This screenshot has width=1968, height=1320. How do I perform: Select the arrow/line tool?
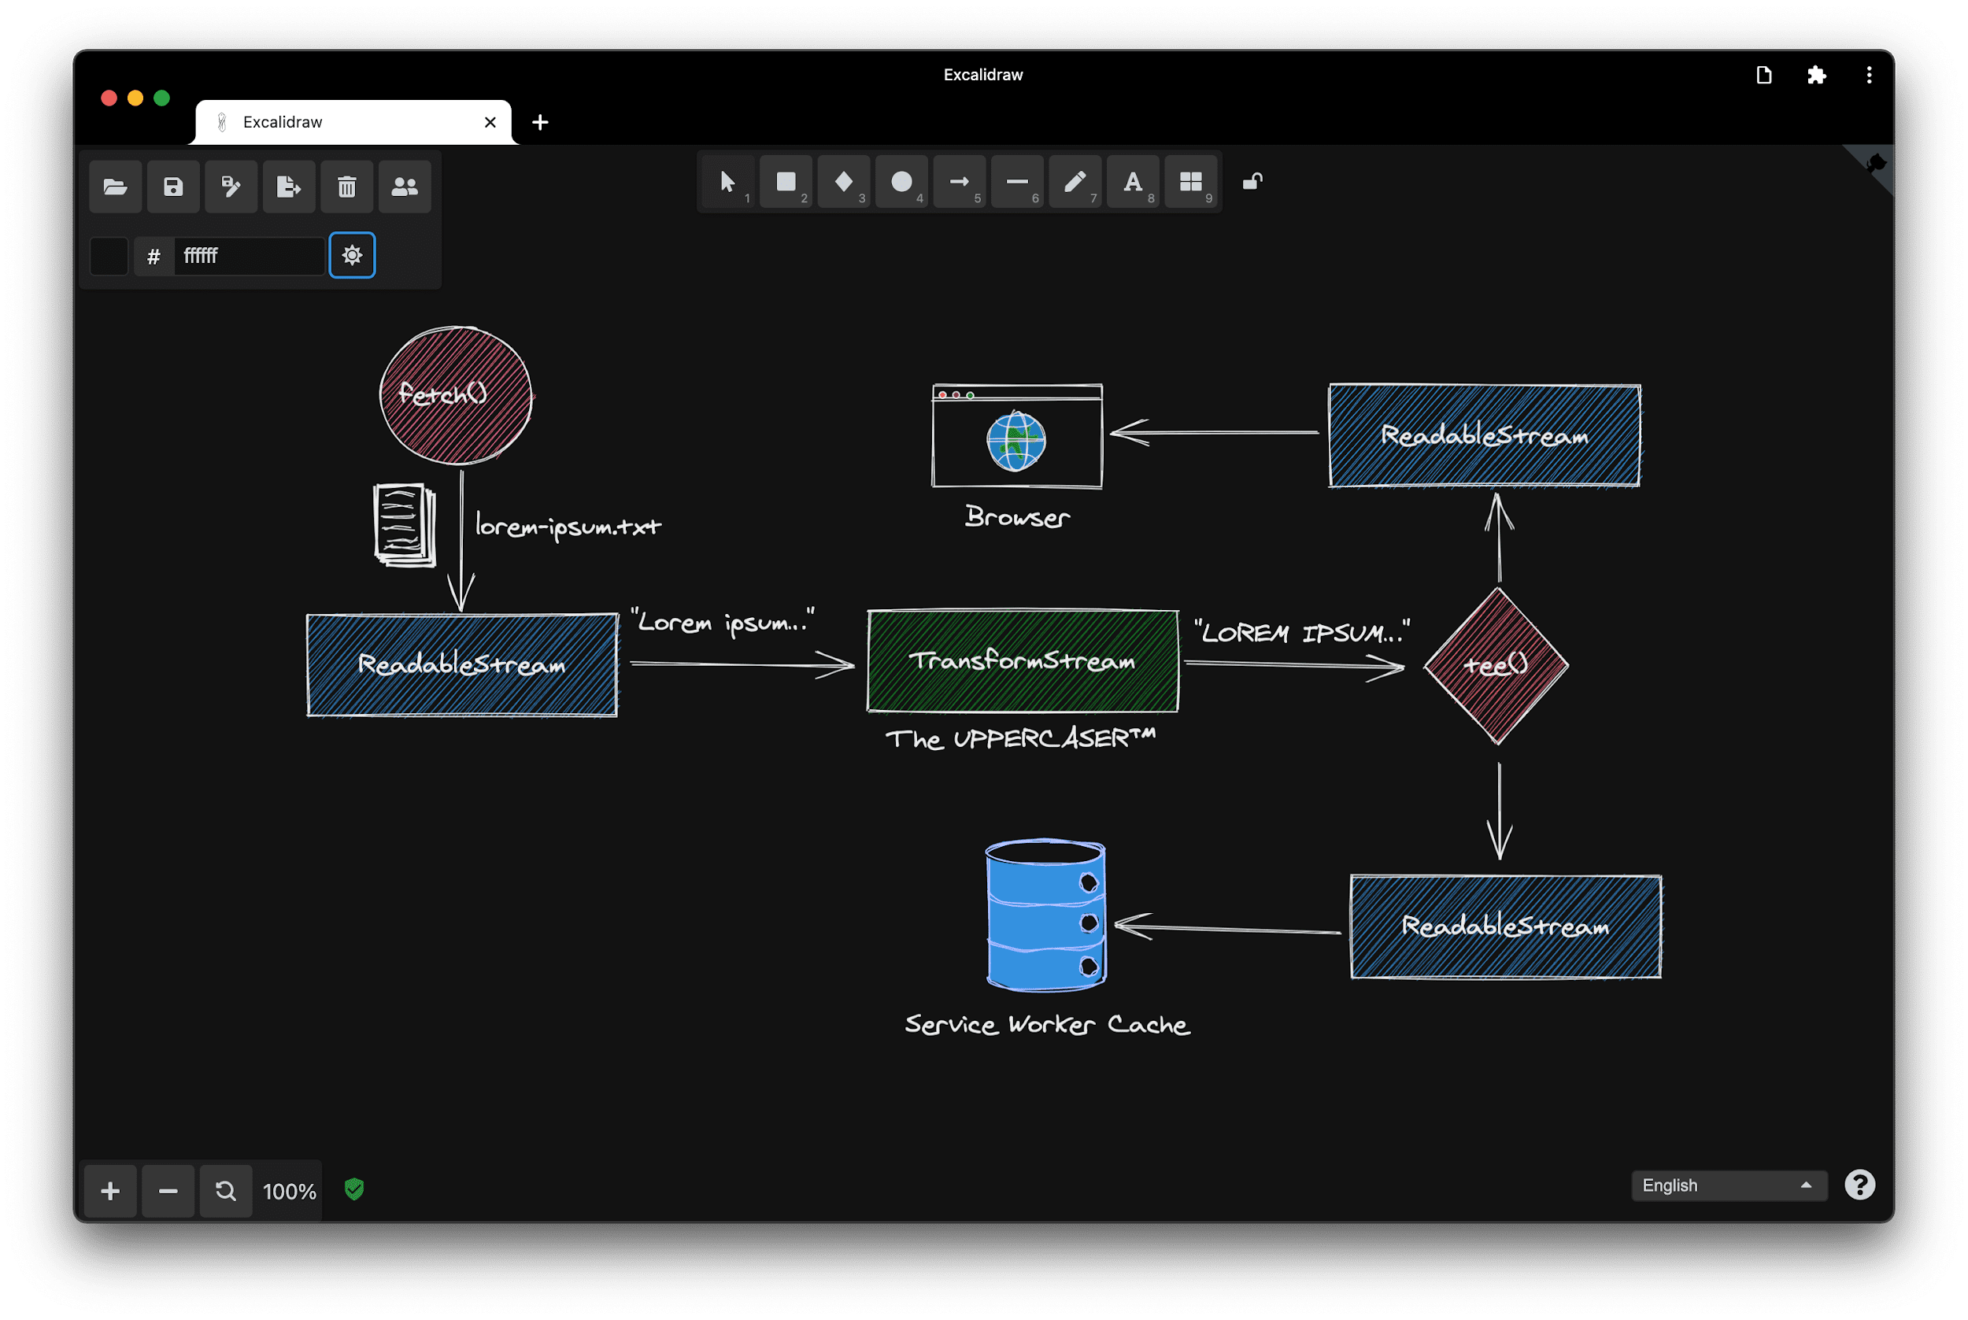click(x=960, y=179)
